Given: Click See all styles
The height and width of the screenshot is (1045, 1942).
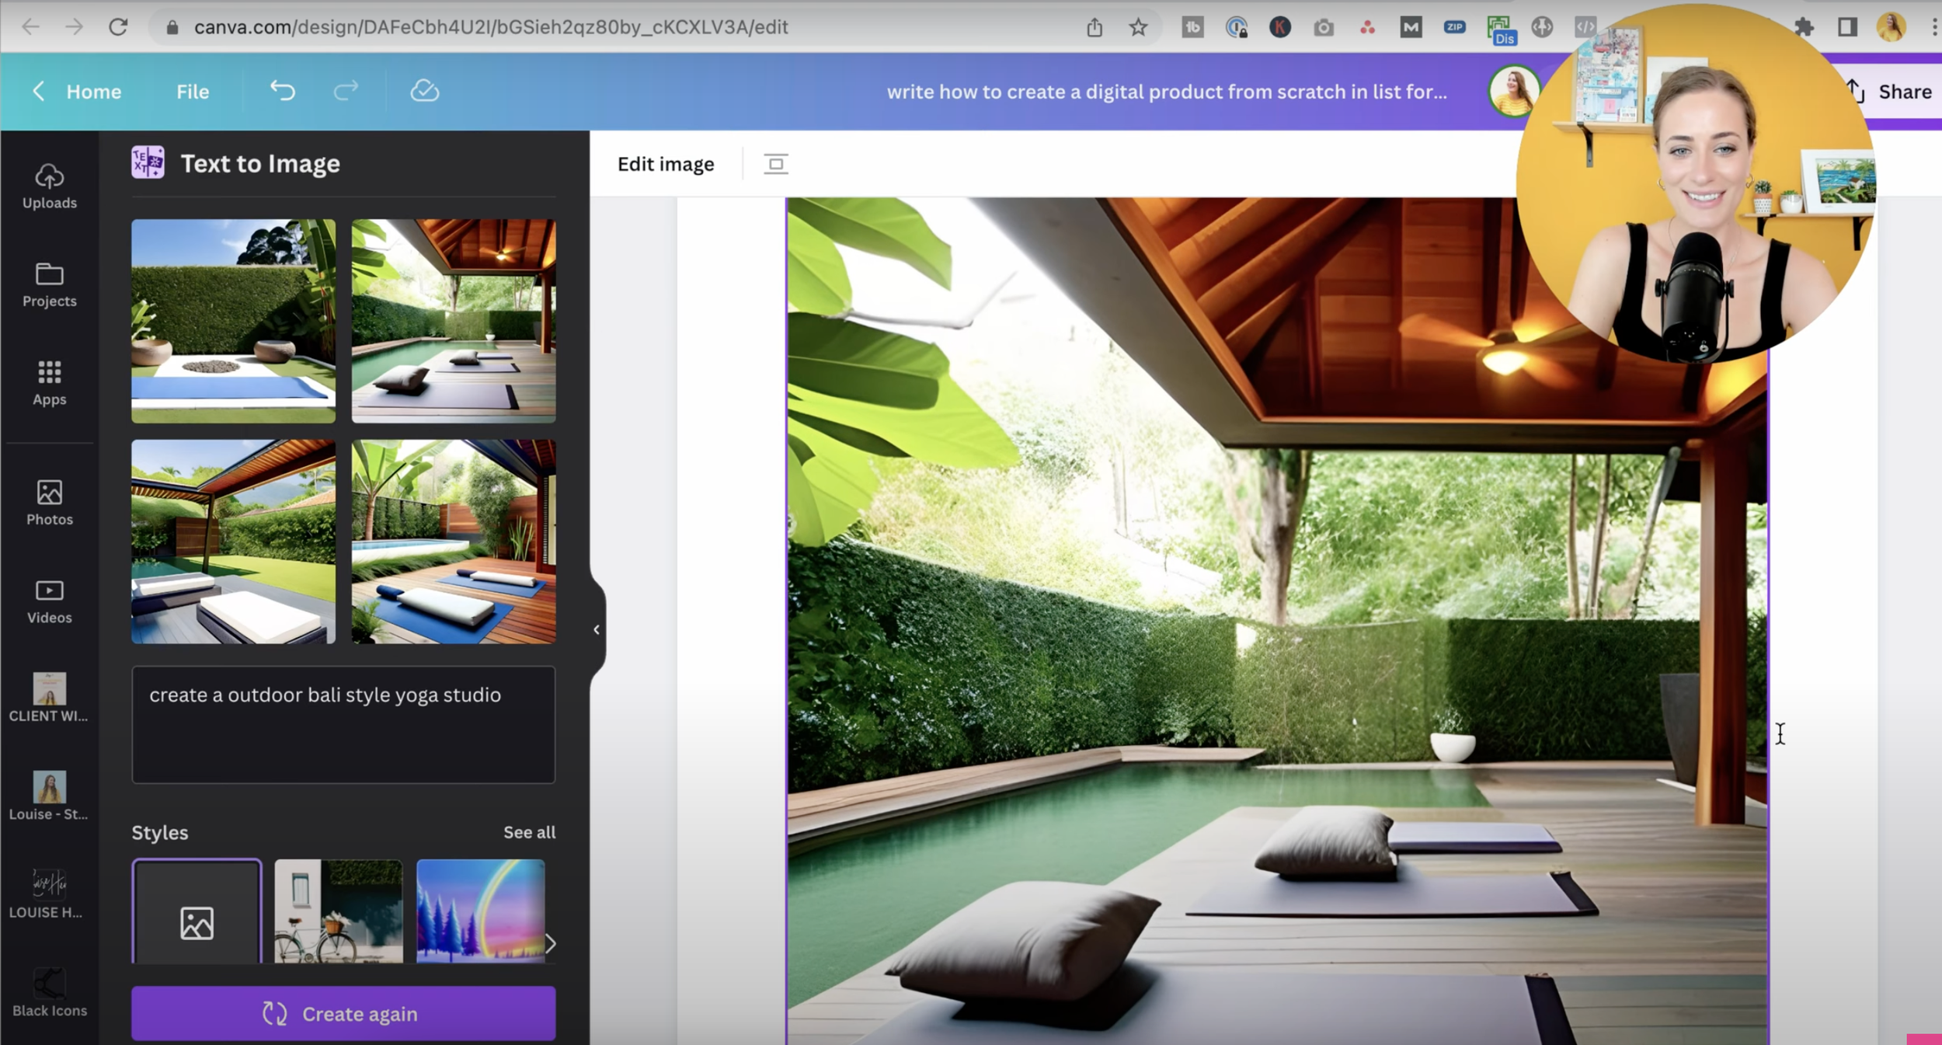Looking at the screenshot, I should pos(529,832).
